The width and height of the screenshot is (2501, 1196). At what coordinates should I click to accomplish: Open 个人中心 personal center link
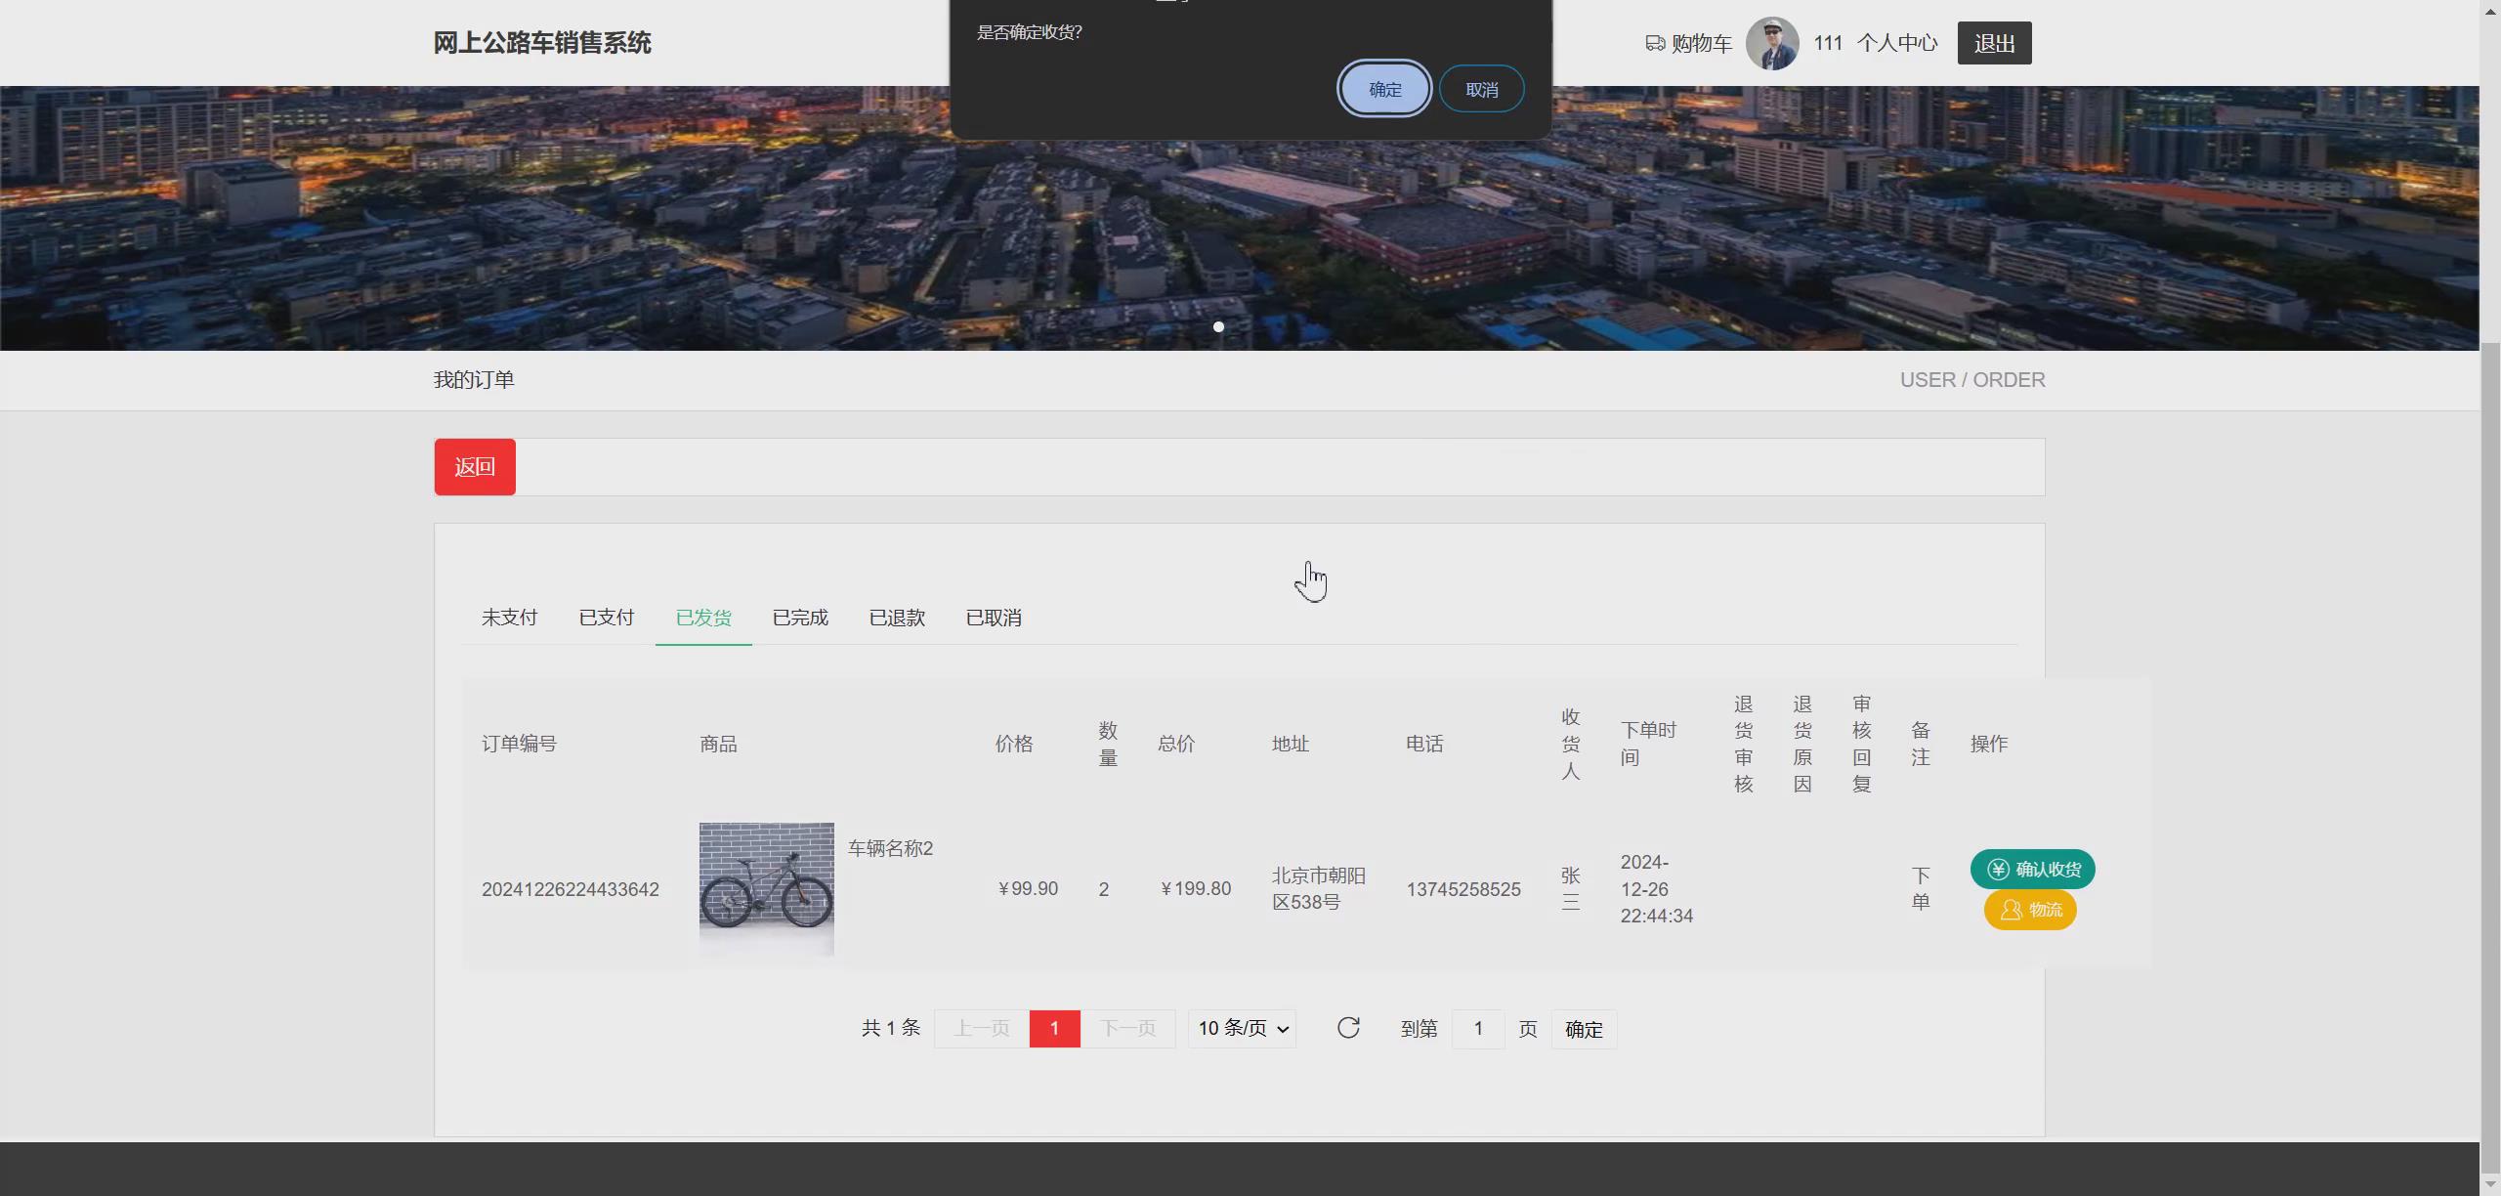tap(1896, 43)
